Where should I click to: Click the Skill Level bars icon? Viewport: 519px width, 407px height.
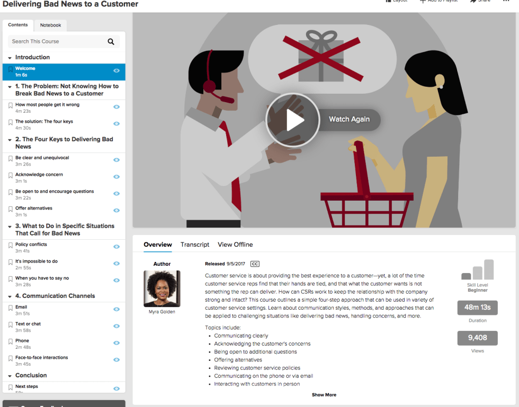pos(478,270)
